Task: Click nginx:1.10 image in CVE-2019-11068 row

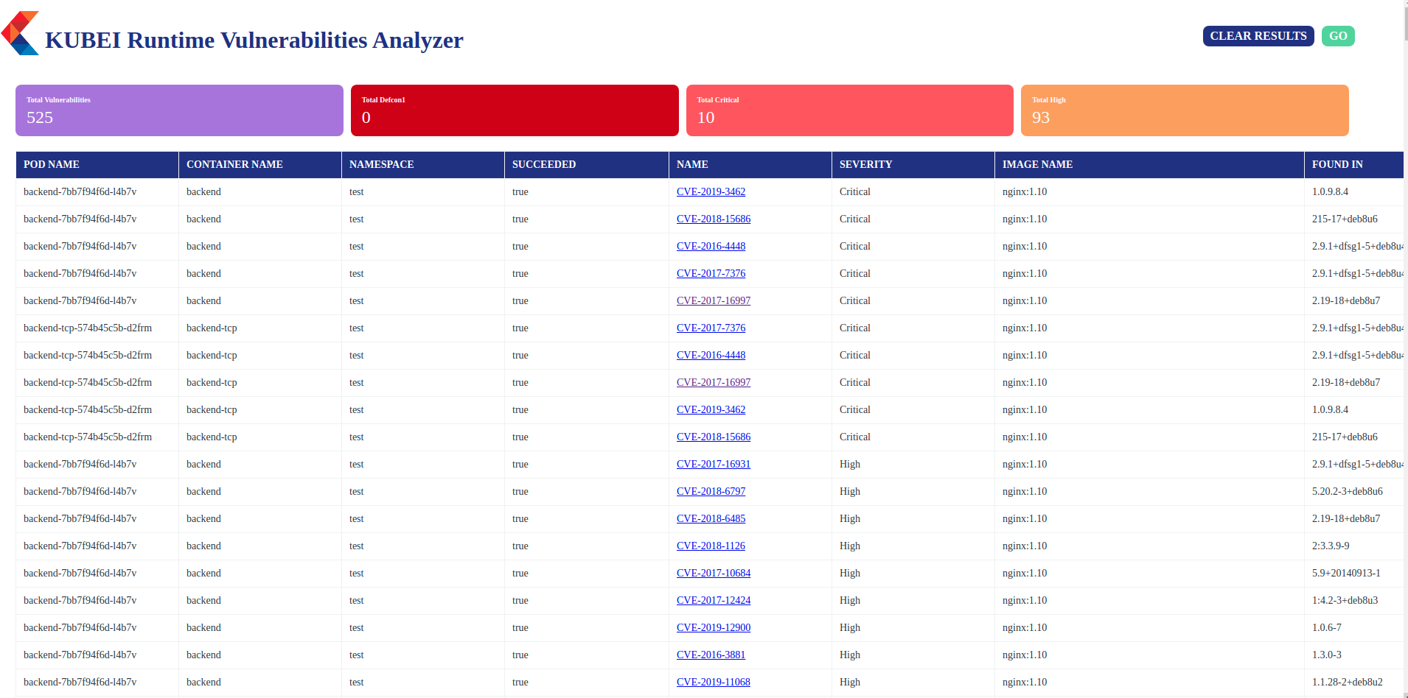Action: point(1025,682)
